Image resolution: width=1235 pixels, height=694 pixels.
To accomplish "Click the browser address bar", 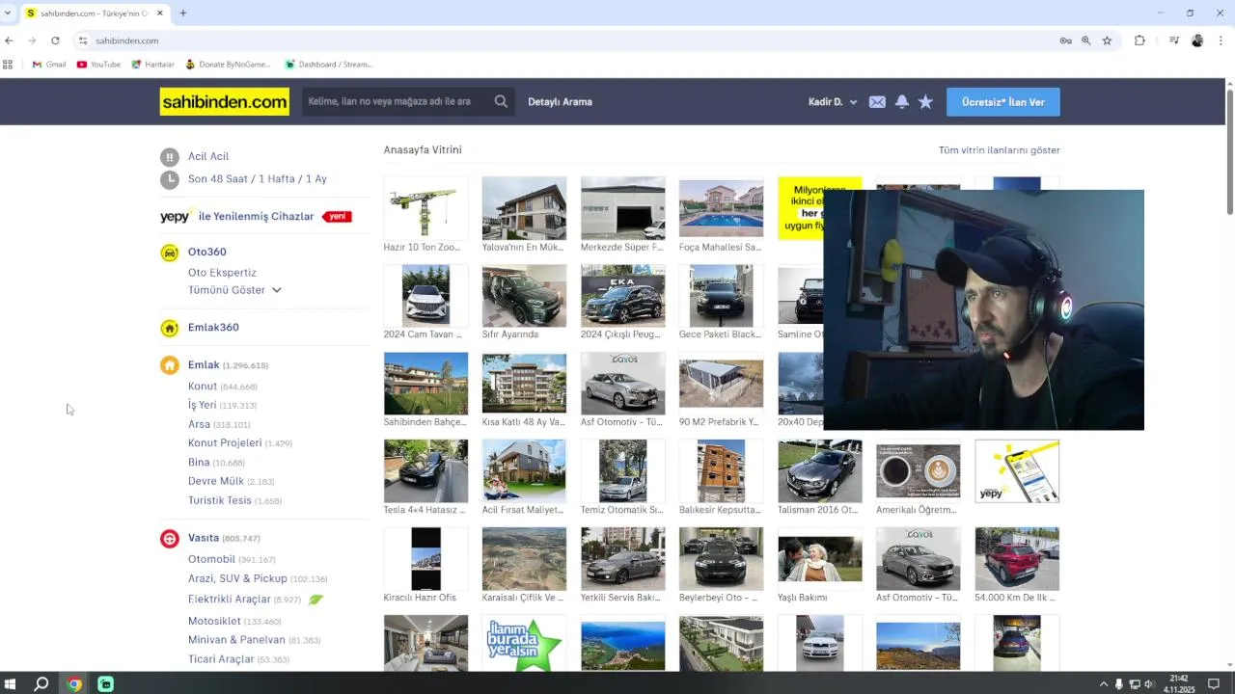I will point(569,40).
